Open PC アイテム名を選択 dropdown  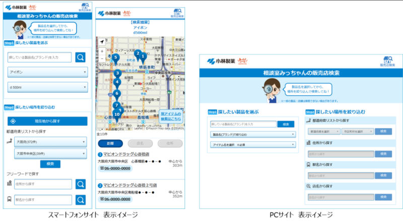253,144
